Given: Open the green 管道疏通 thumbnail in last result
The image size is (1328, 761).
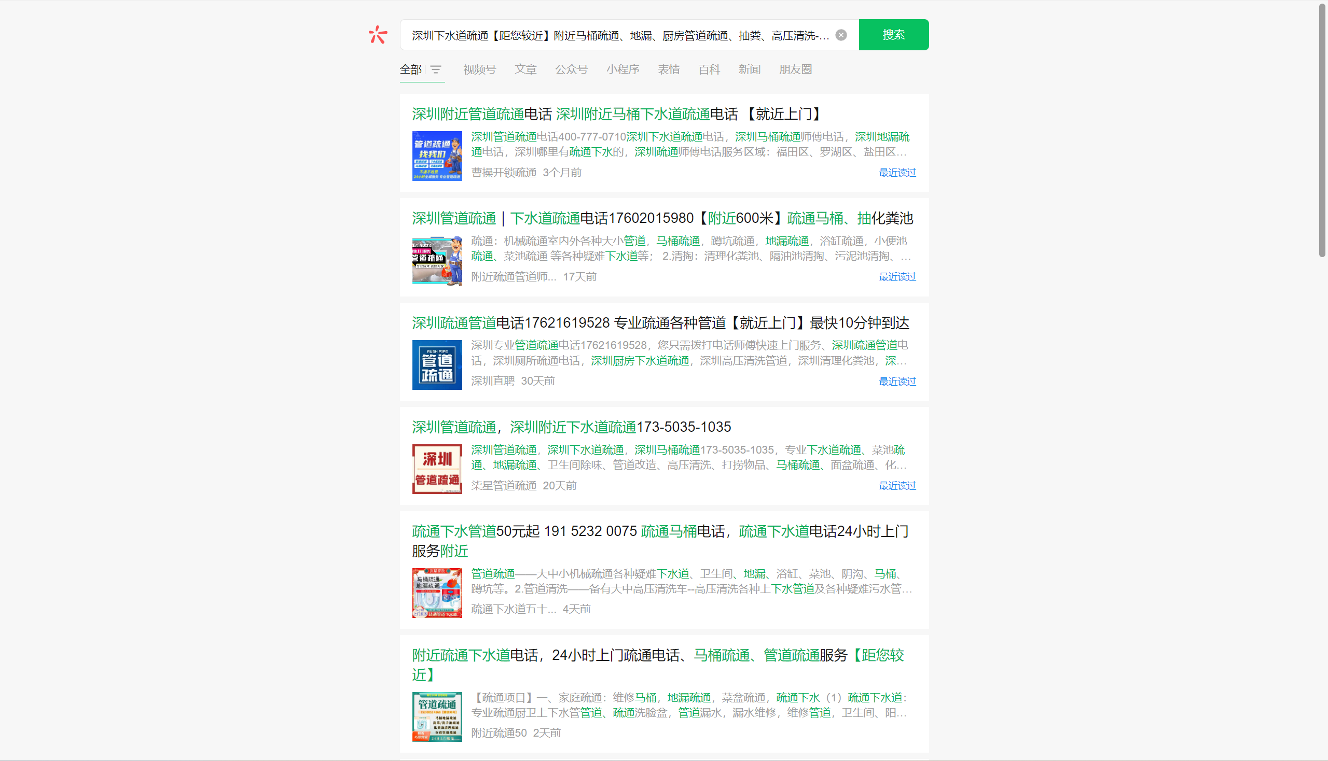Looking at the screenshot, I should pos(437,716).
